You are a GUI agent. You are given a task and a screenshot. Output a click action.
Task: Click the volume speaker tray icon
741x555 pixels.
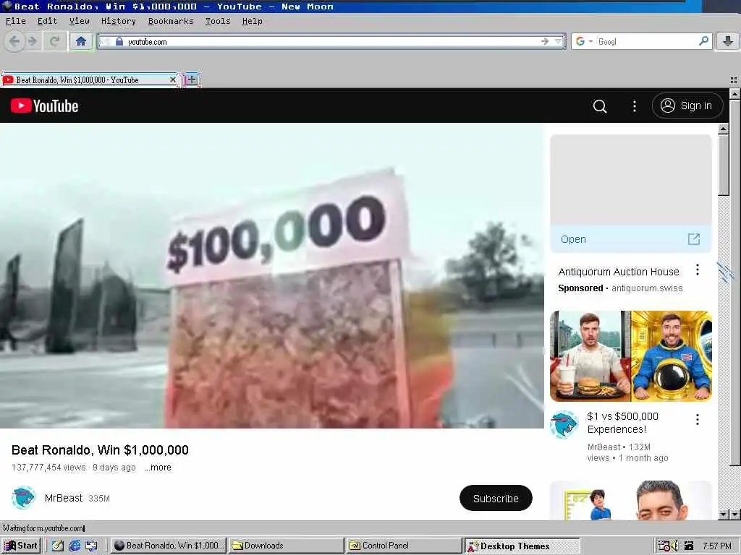coord(674,546)
